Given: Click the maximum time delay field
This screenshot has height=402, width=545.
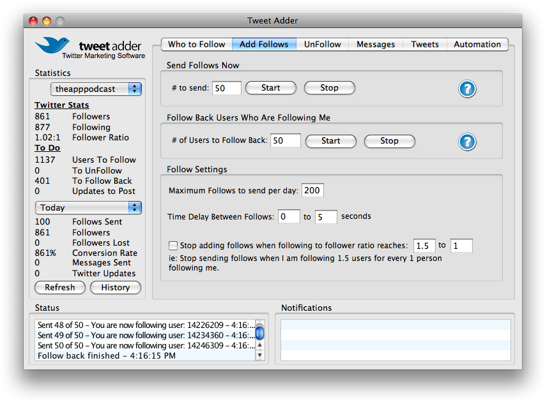Looking at the screenshot, I should 326,217.
